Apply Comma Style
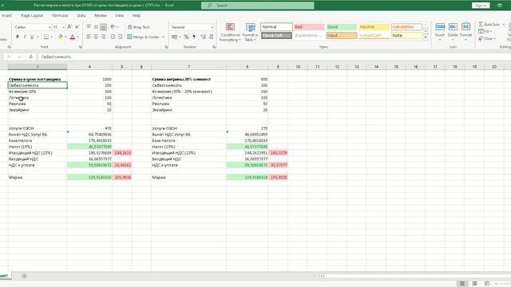This screenshot has height=287, width=511. [194, 37]
